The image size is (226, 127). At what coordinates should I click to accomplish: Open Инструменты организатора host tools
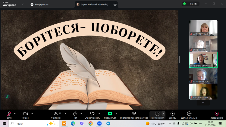coord(134,115)
